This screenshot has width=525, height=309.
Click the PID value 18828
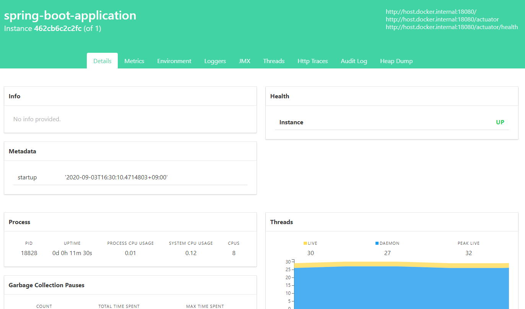coord(29,253)
